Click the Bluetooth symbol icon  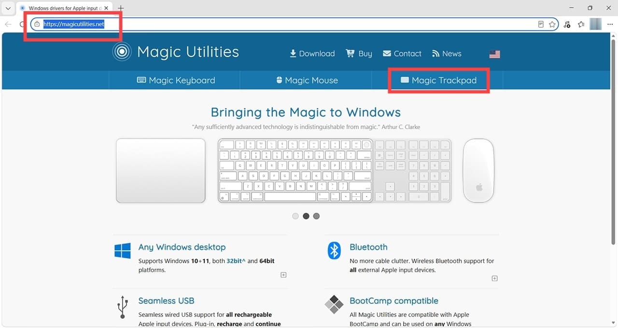[x=334, y=251]
